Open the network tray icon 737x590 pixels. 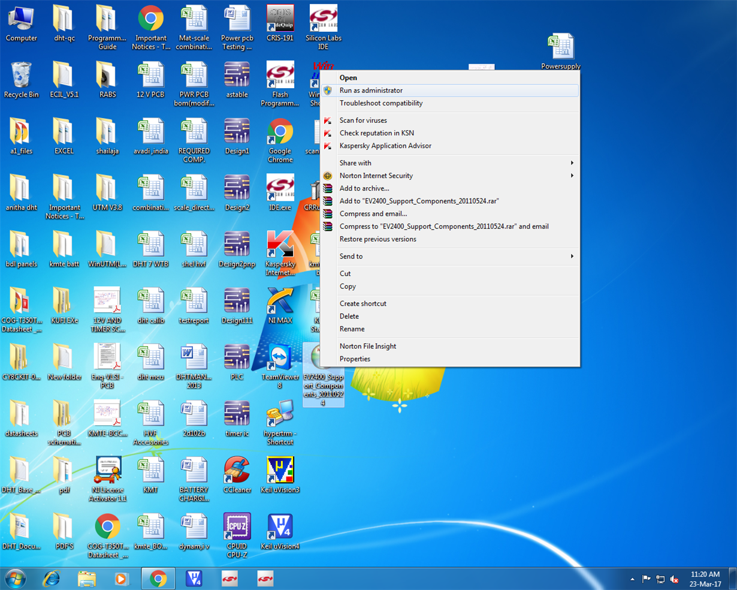tap(660, 579)
